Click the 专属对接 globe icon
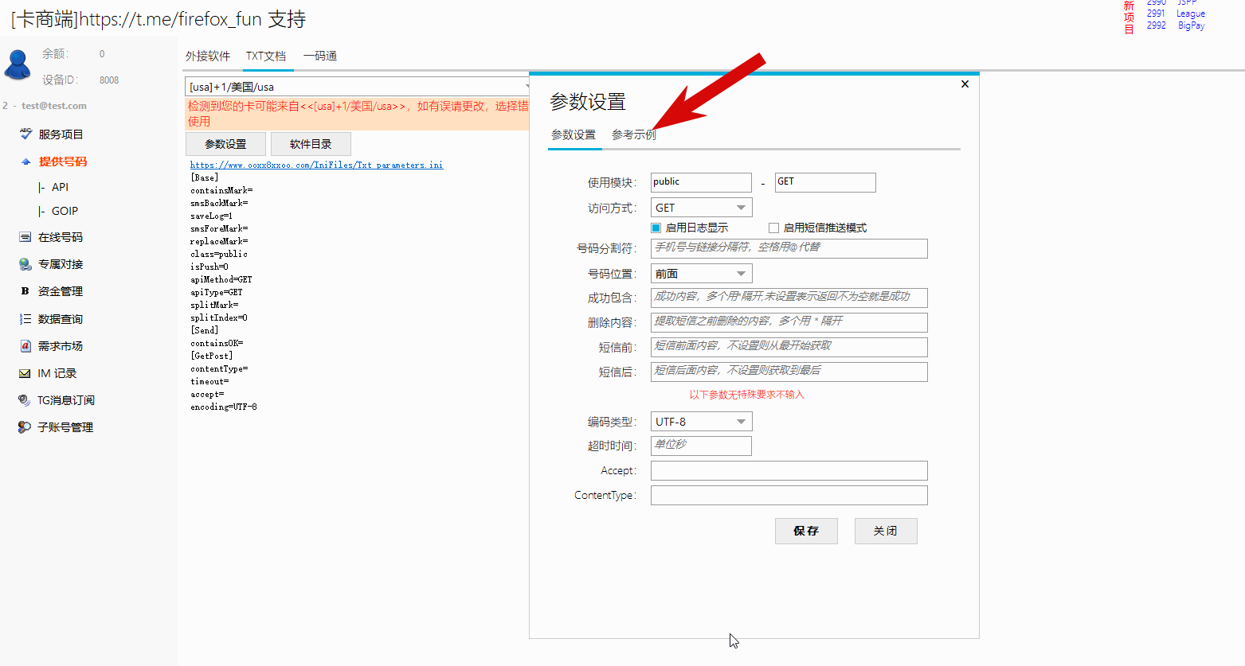The height and width of the screenshot is (666, 1245). coord(25,264)
